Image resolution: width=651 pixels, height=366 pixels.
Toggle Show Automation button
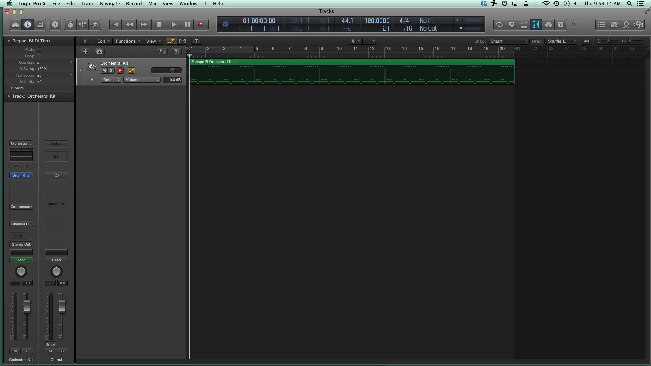coord(171,41)
